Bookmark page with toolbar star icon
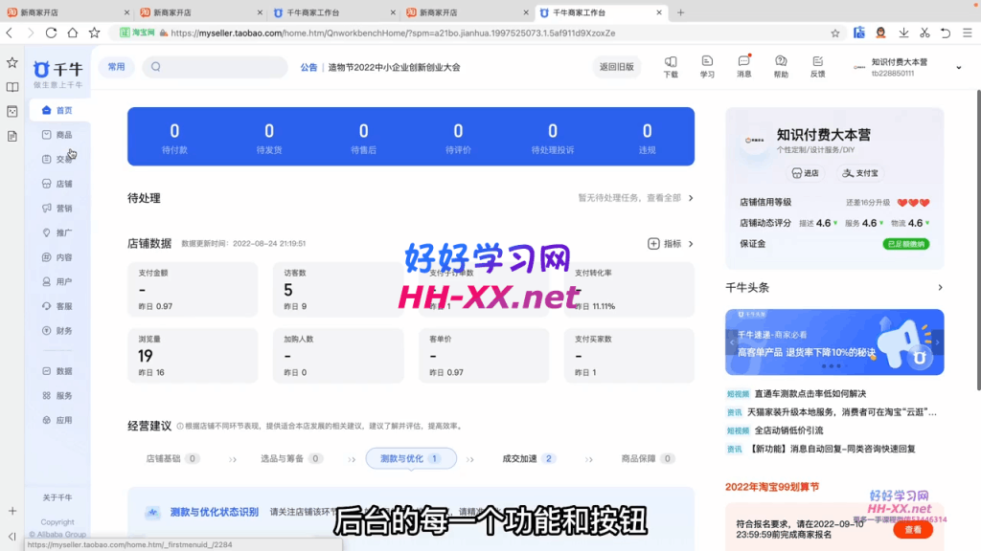The height and width of the screenshot is (551, 981). click(94, 33)
